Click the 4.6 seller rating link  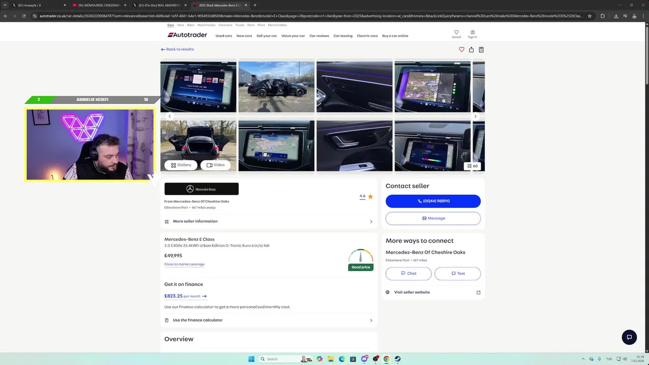pyautogui.click(x=362, y=196)
